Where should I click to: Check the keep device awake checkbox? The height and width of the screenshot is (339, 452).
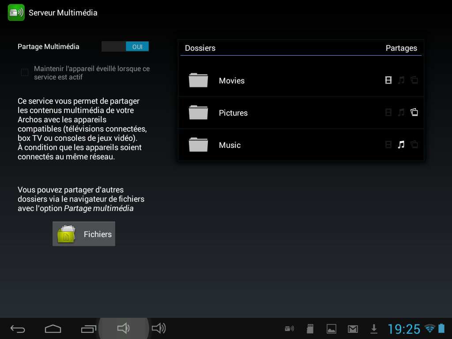pyautogui.click(x=25, y=72)
